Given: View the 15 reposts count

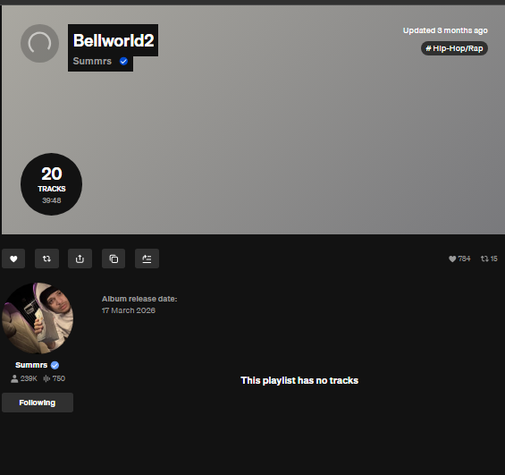Looking at the screenshot, I should tap(489, 259).
